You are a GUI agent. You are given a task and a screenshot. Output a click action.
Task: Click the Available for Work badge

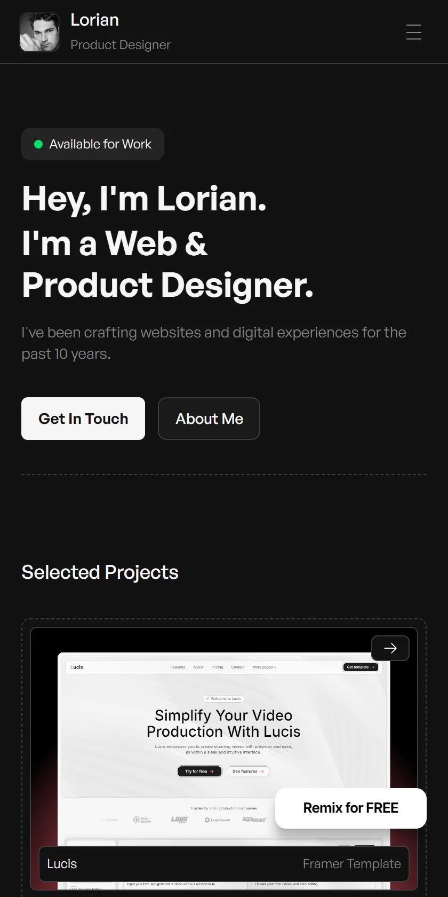[x=93, y=144]
